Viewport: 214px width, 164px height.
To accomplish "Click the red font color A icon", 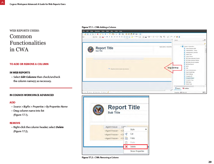I will 103,37.
